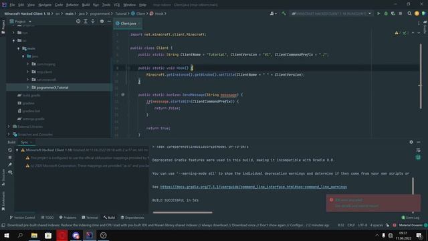Open the Version Control tool window

pyautogui.click(x=22, y=218)
